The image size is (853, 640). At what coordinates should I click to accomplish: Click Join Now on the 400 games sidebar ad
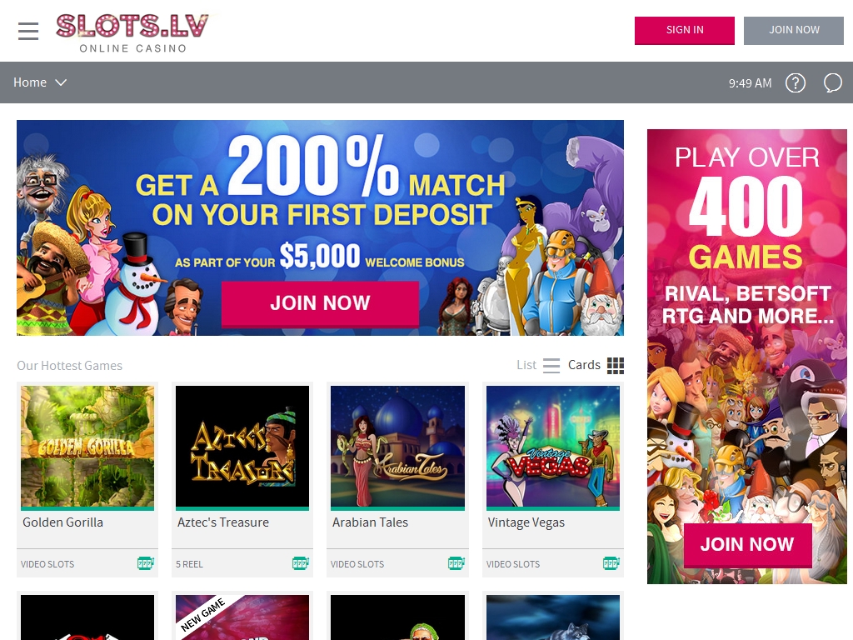[747, 544]
